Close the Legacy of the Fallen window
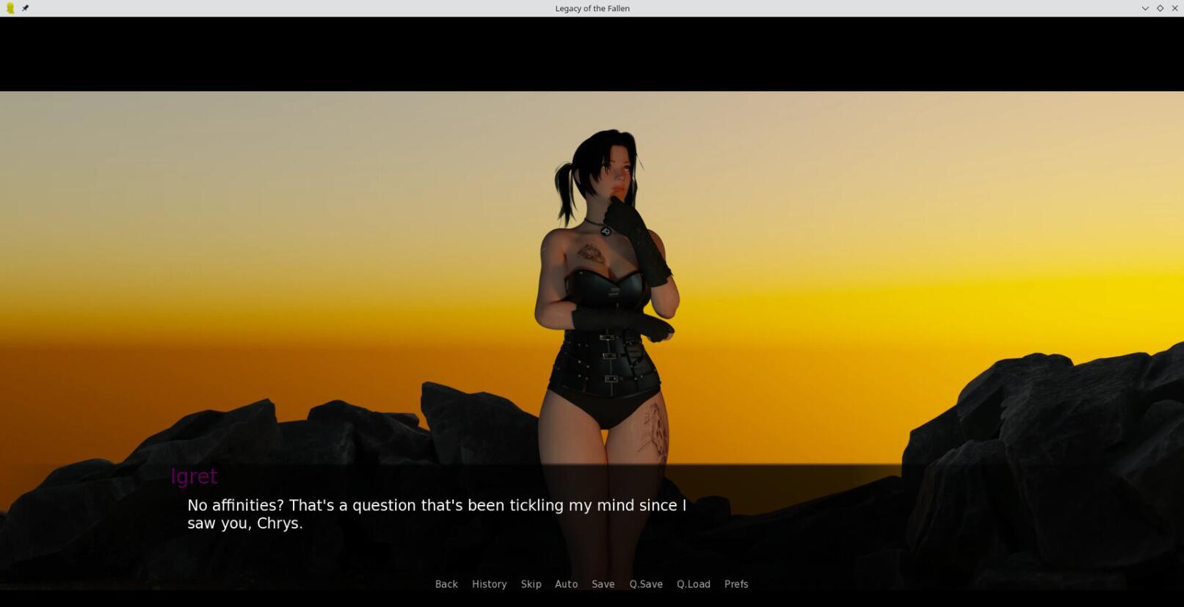 pos(1174,8)
